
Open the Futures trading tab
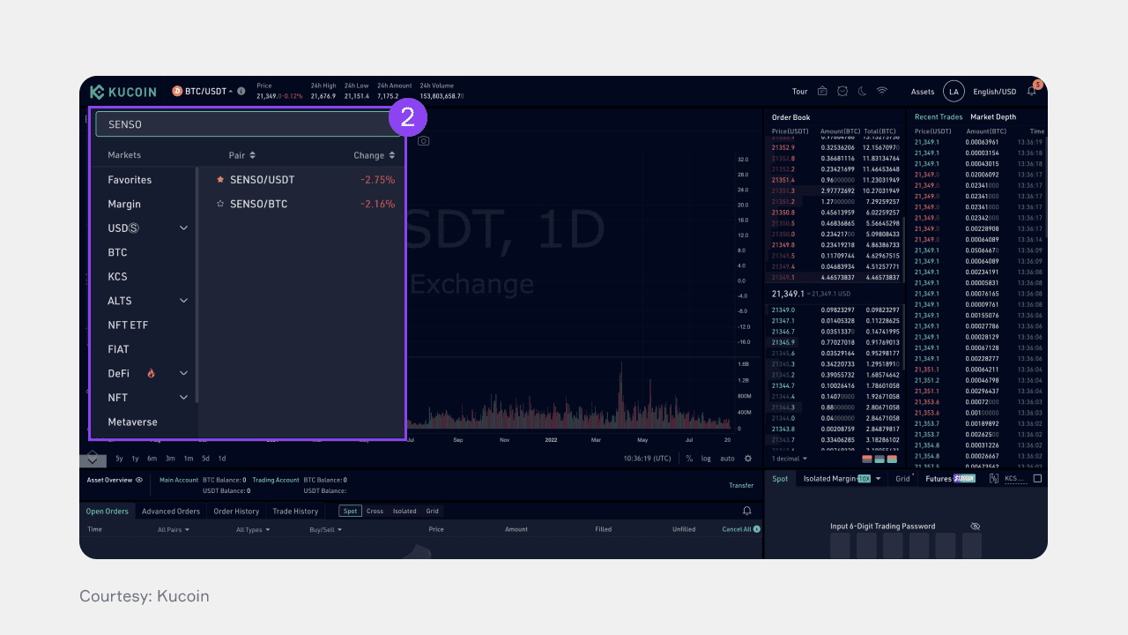(x=950, y=479)
